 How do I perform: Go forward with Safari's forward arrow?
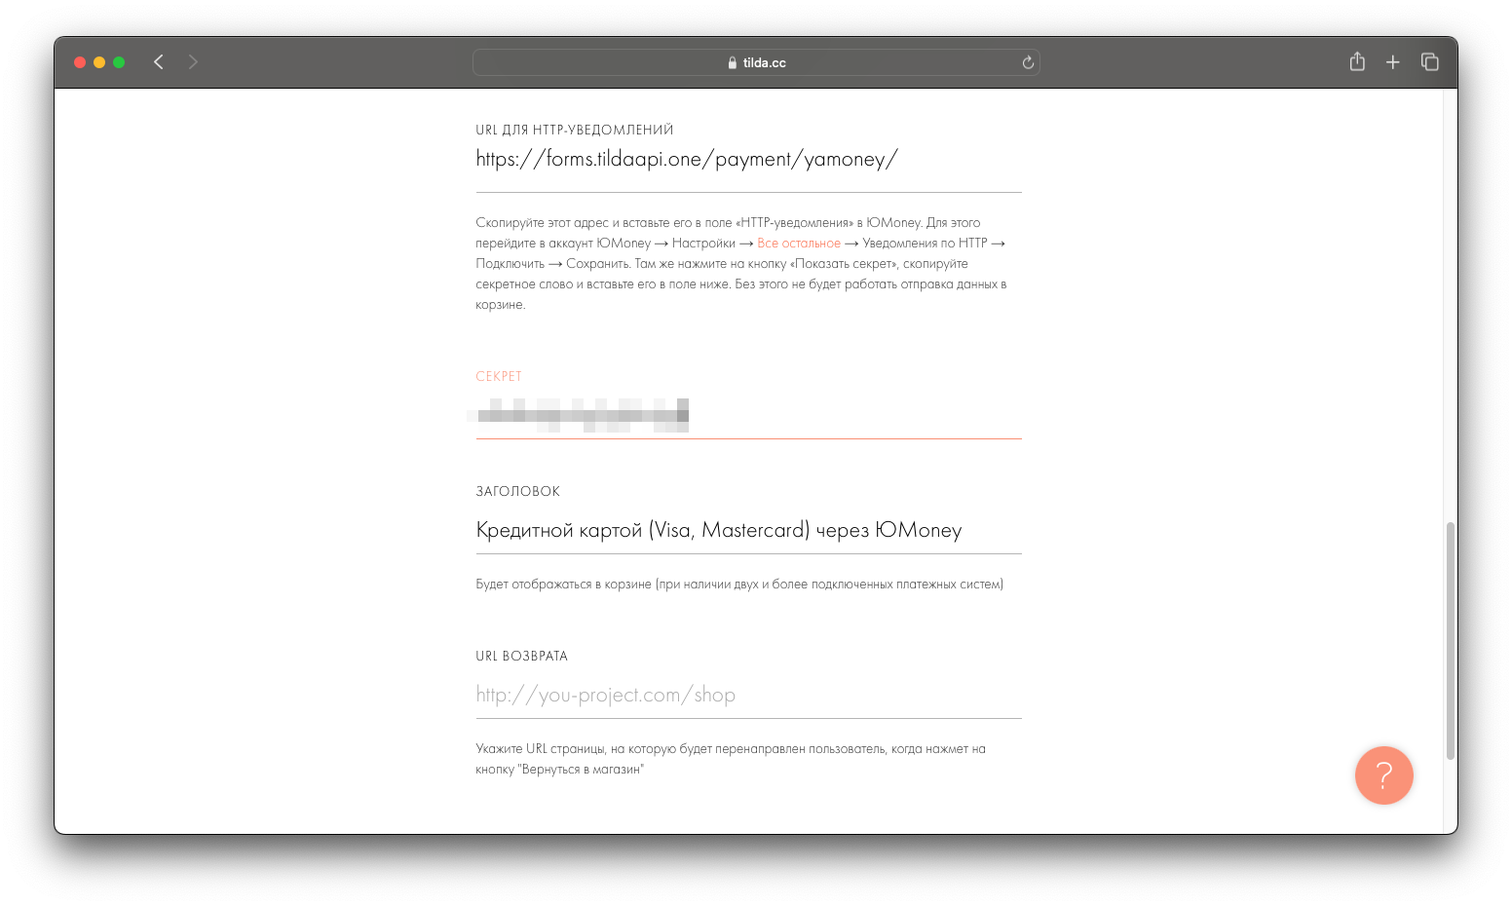[193, 62]
